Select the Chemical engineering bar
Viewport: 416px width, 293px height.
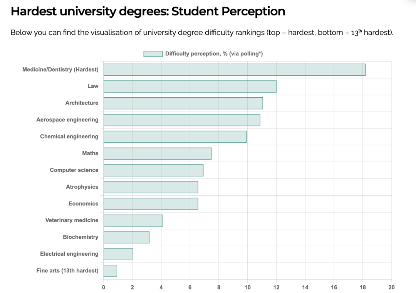click(x=175, y=137)
